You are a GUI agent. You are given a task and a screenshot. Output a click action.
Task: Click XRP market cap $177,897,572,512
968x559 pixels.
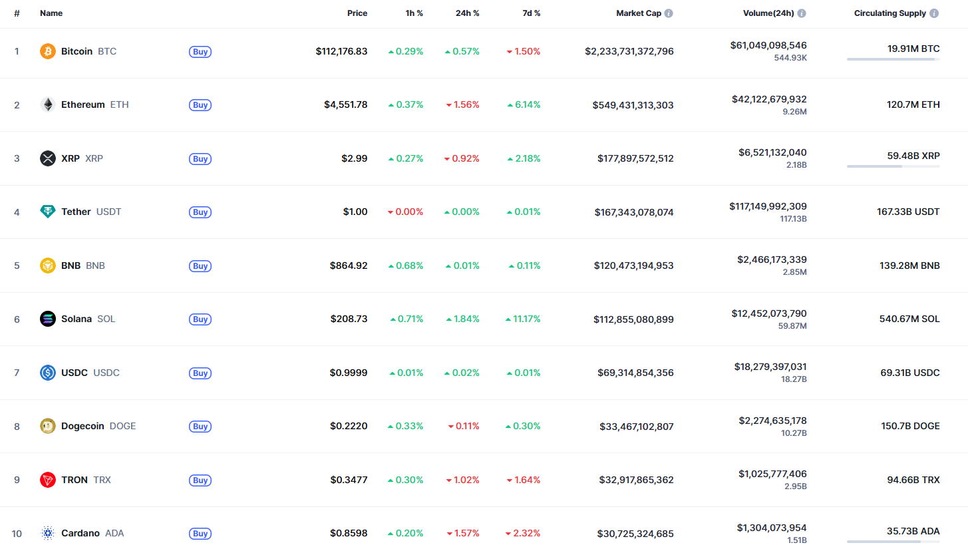click(x=635, y=158)
